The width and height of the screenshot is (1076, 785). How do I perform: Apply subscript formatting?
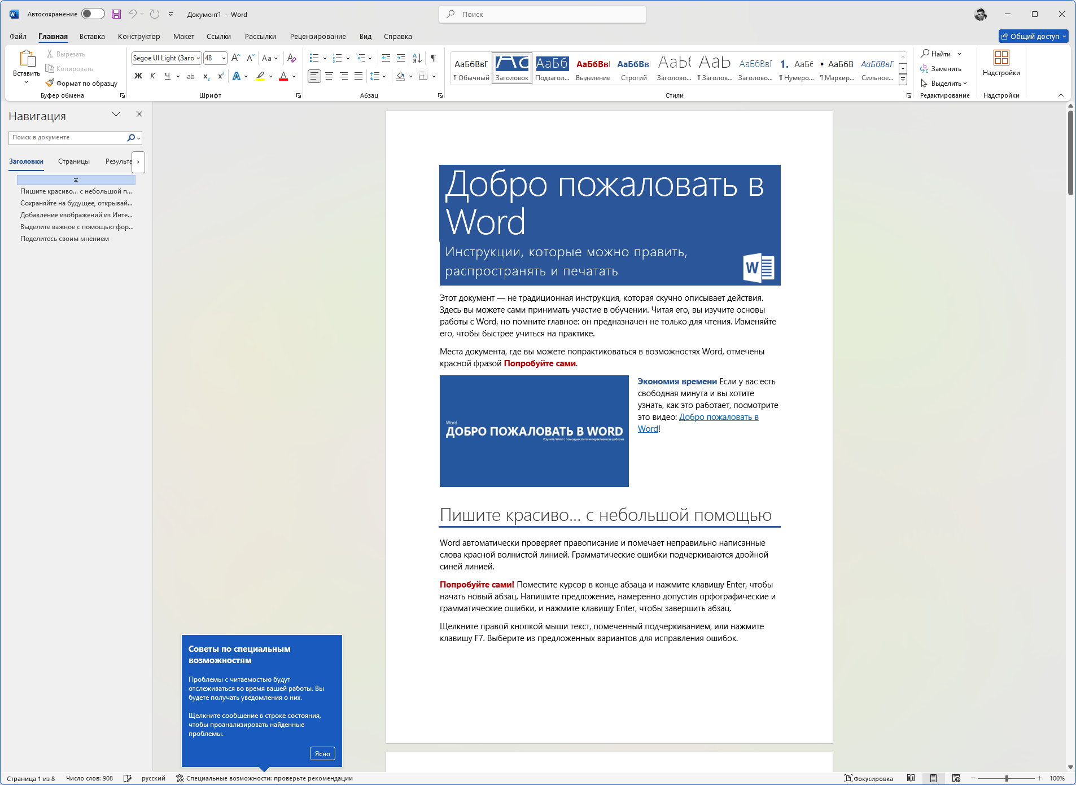click(206, 76)
